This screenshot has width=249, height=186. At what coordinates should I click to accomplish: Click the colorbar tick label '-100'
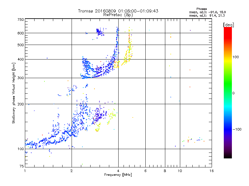(x=237, y=129)
